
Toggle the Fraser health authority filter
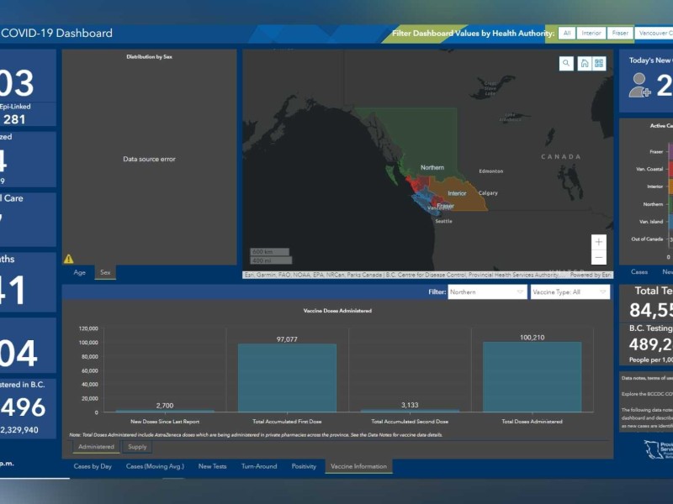[x=620, y=33]
